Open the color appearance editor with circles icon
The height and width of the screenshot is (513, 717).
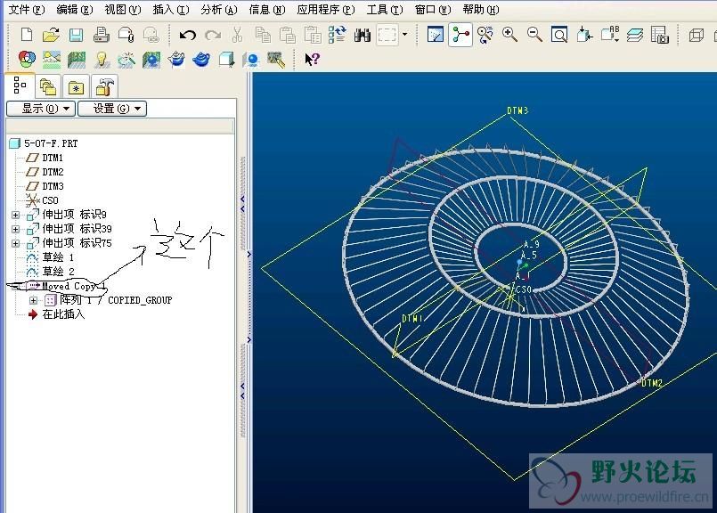27,59
